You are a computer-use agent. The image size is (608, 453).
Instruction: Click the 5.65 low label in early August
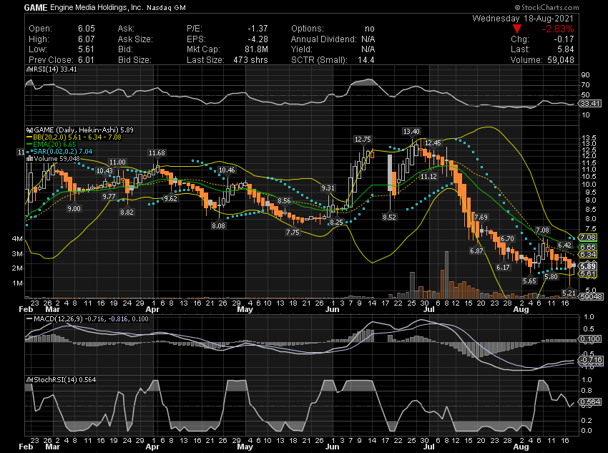point(529,281)
